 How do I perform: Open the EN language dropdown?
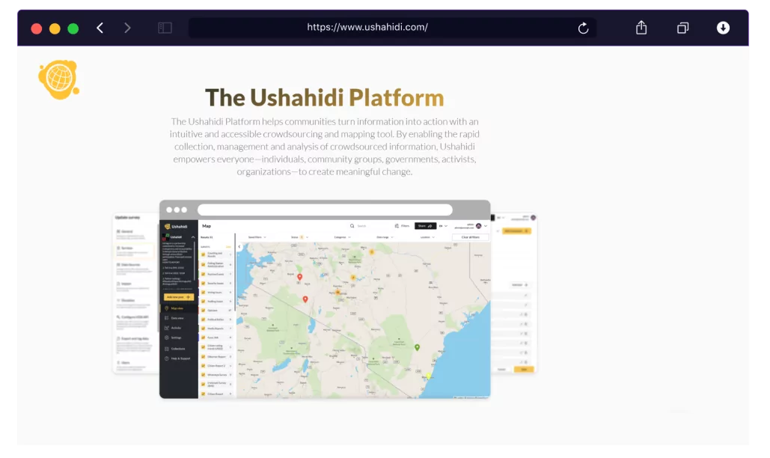tap(444, 226)
